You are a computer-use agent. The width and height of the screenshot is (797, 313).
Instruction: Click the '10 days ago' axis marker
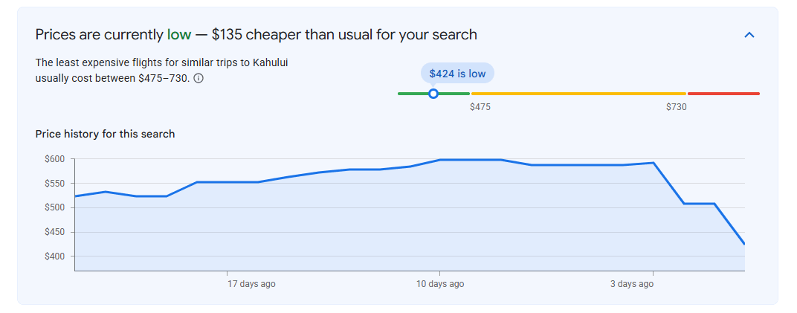pyautogui.click(x=439, y=284)
